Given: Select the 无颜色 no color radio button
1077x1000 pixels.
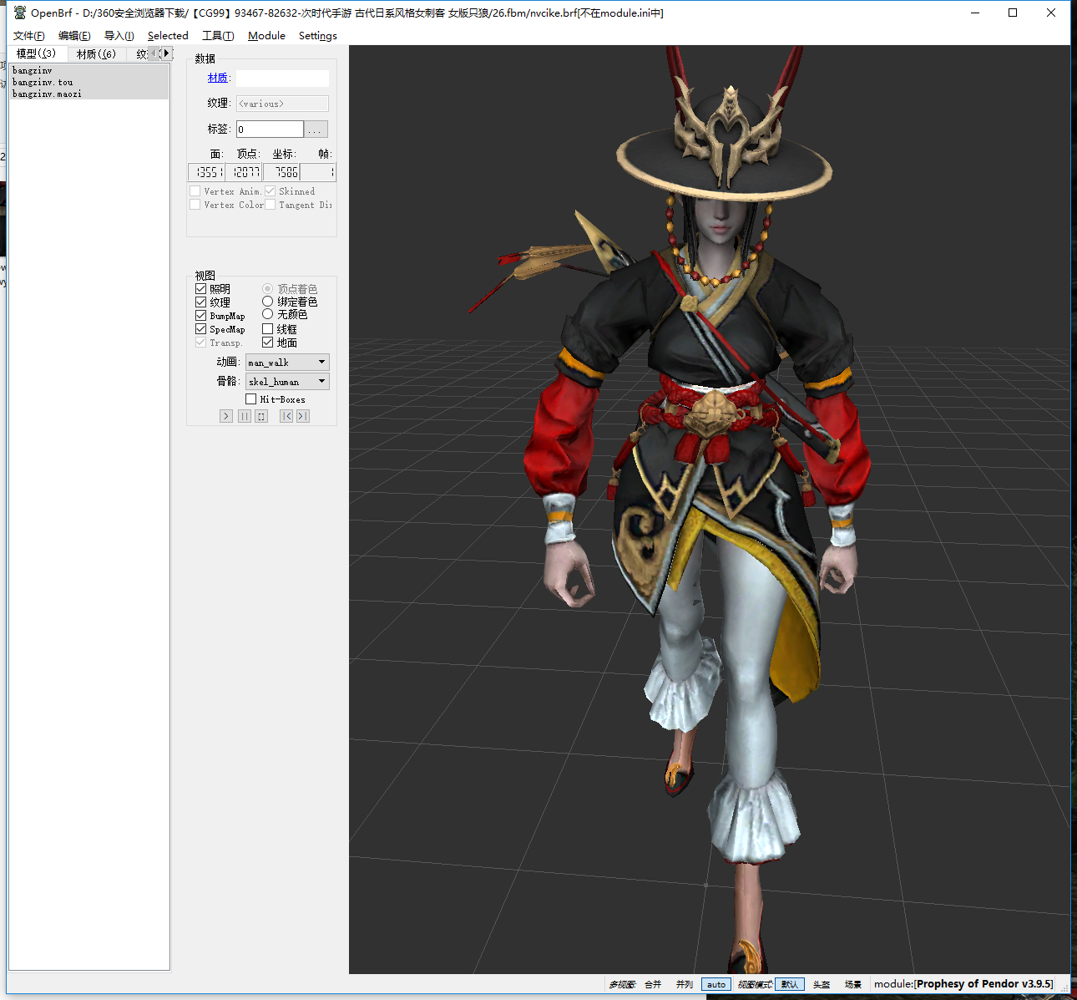Looking at the screenshot, I should click(267, 314).
